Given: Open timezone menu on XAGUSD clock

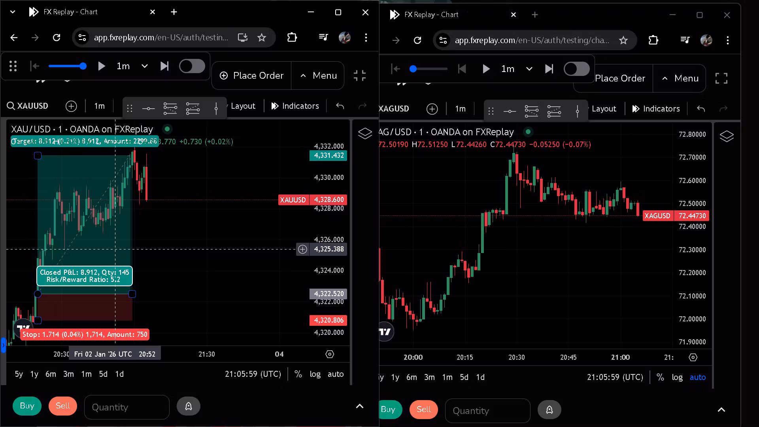Looking at the screenshot, I should [615, 377].
